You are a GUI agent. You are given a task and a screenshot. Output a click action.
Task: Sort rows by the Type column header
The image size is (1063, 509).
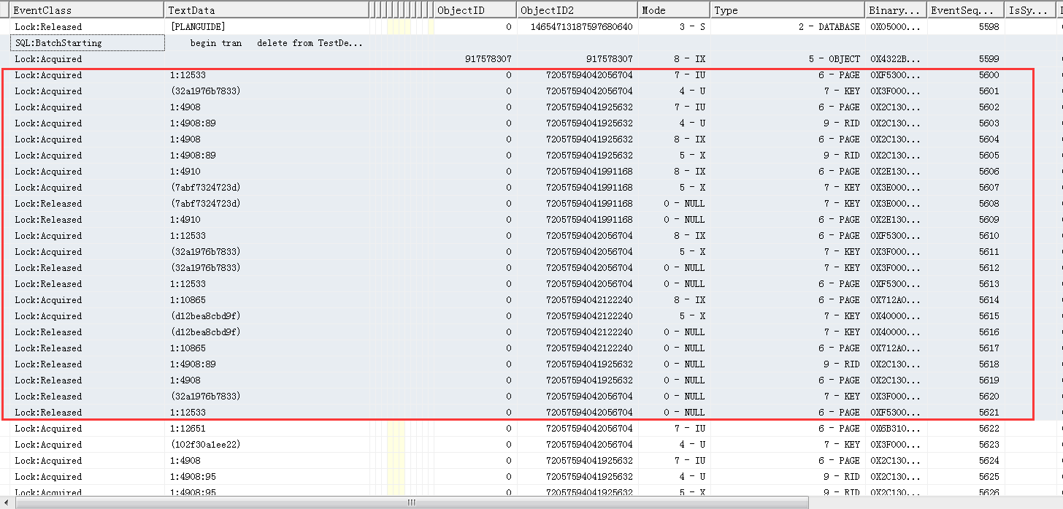[x=786, y=10]
